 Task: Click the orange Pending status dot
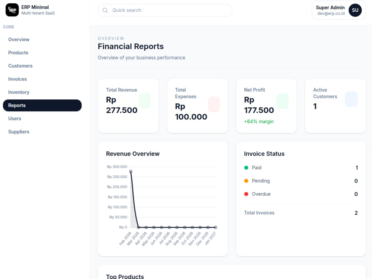[x=246, y=181]
